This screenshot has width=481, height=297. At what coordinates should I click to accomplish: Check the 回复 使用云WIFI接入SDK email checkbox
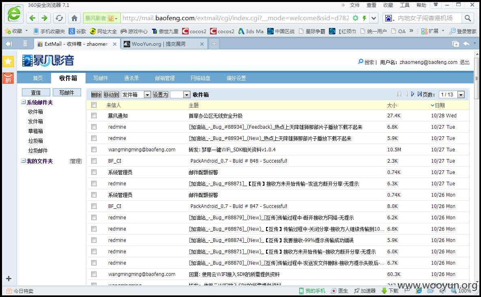click(x=94, y=274)
